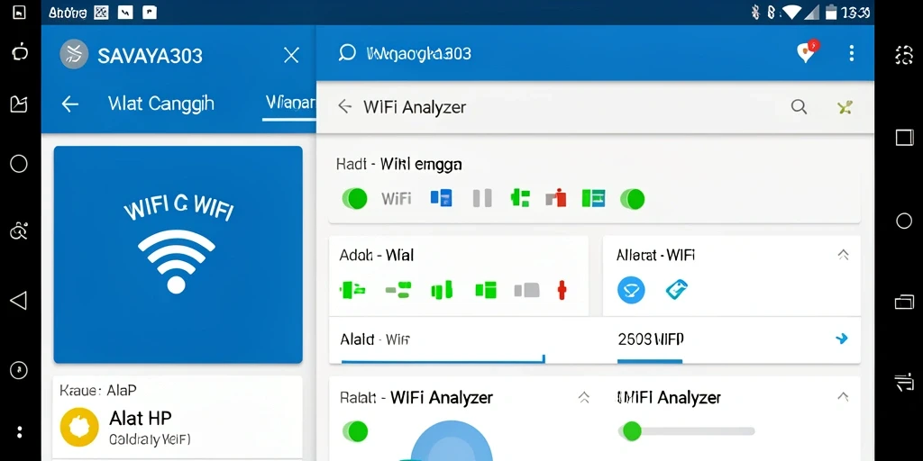This screenshot has height=461, width=923.
Task: Click the blue circle icon under Allarat - WIFi
Action: pyautogui.click(x=631, y=290)
